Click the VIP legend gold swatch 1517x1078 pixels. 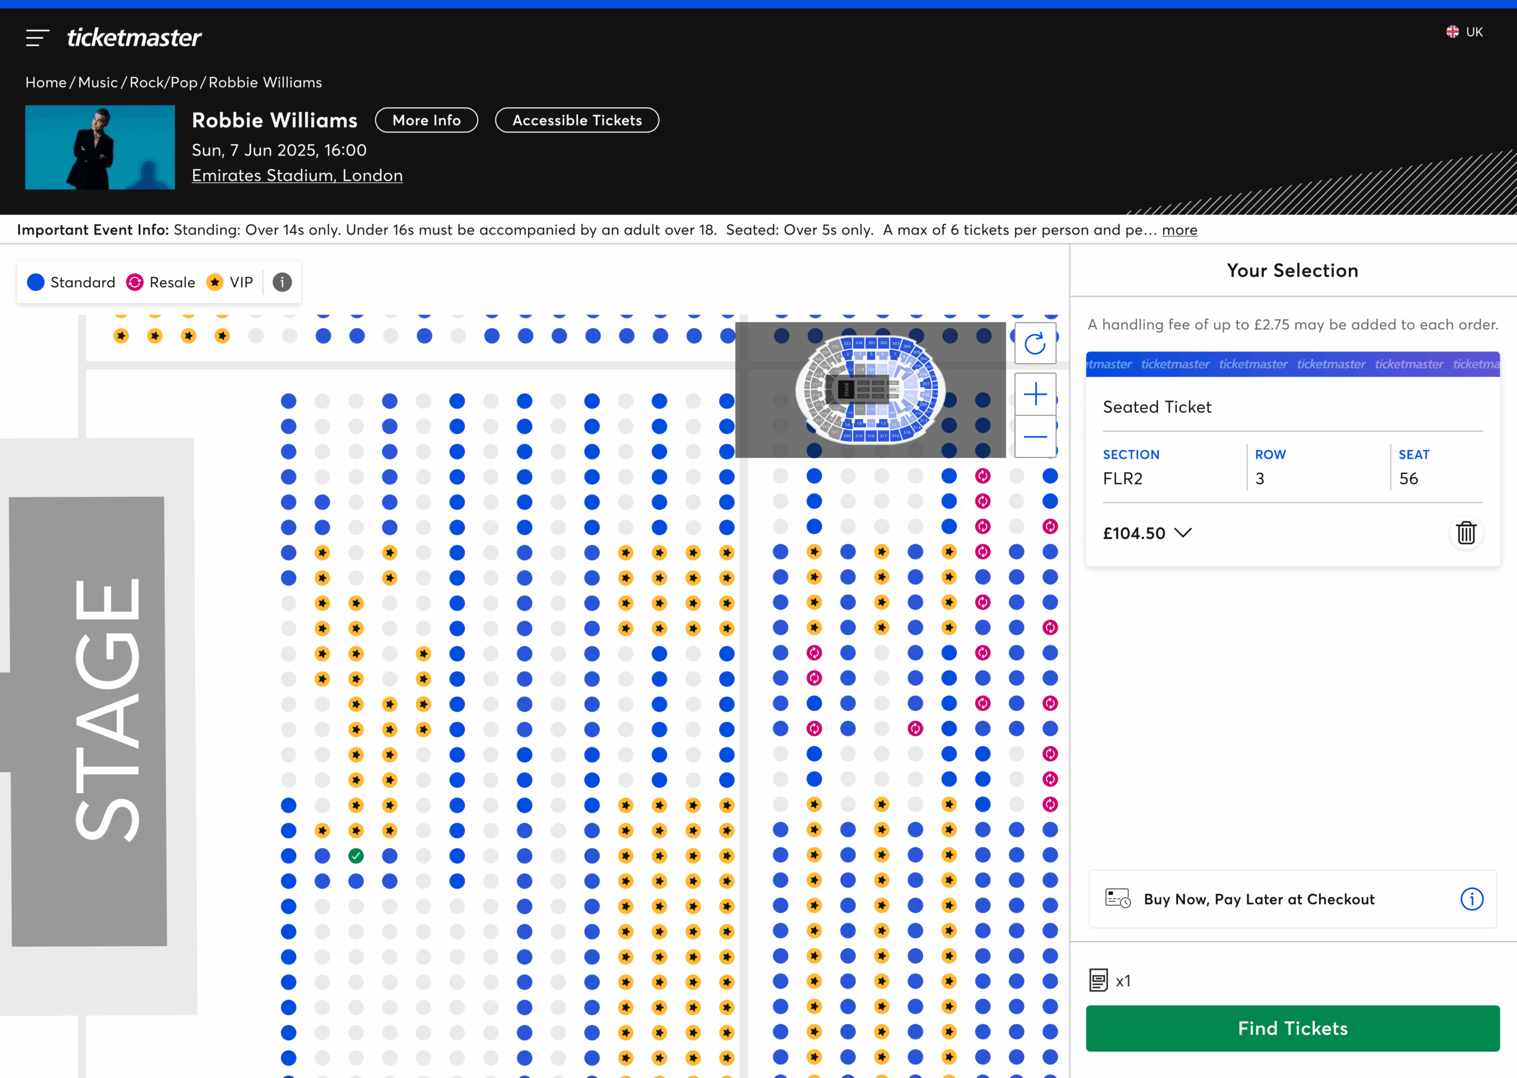pos(215,282)
